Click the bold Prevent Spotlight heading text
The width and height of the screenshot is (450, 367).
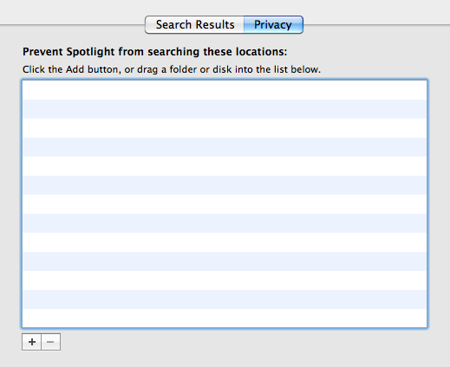click(x=155, y=52)
